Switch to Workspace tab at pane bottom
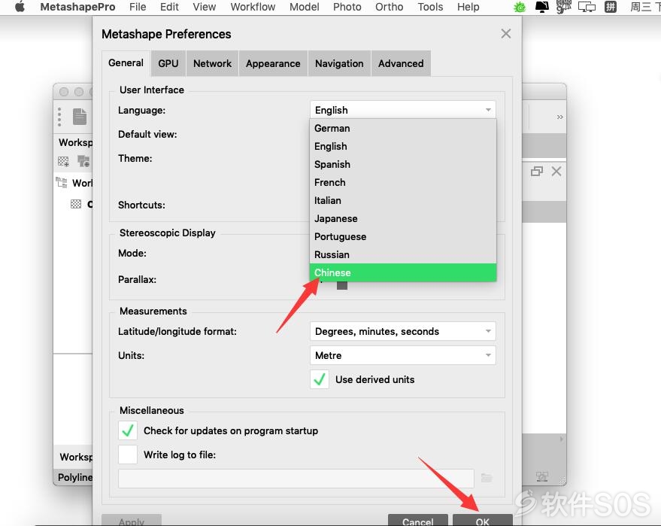Image resolution: width=661 pixels, height=526 pixels. pos(75,457)
